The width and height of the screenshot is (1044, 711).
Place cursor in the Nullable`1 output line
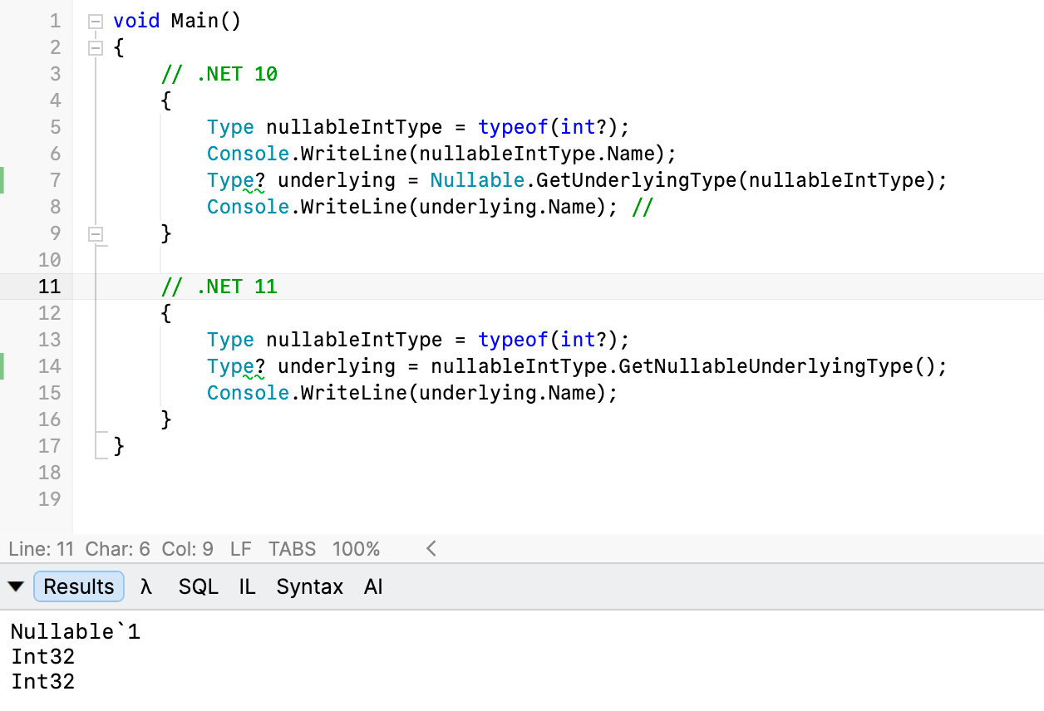(76, 632)
